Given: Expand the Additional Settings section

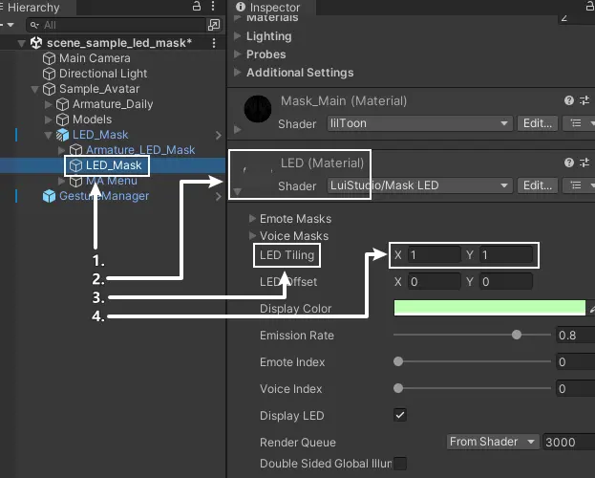Looking at the screenshot, I should (x=238, y=73).
